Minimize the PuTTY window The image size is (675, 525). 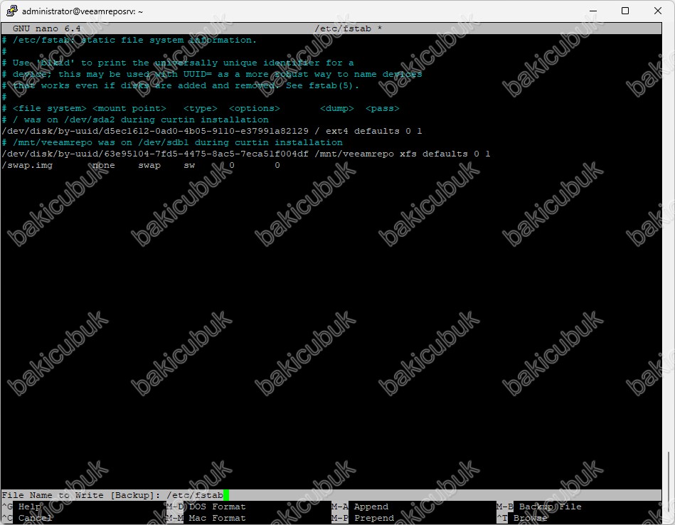(593, 11)
